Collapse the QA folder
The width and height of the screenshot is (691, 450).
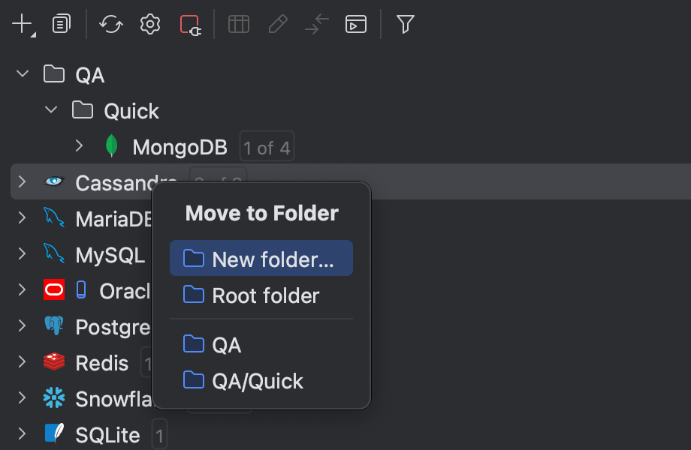[21, 73]
